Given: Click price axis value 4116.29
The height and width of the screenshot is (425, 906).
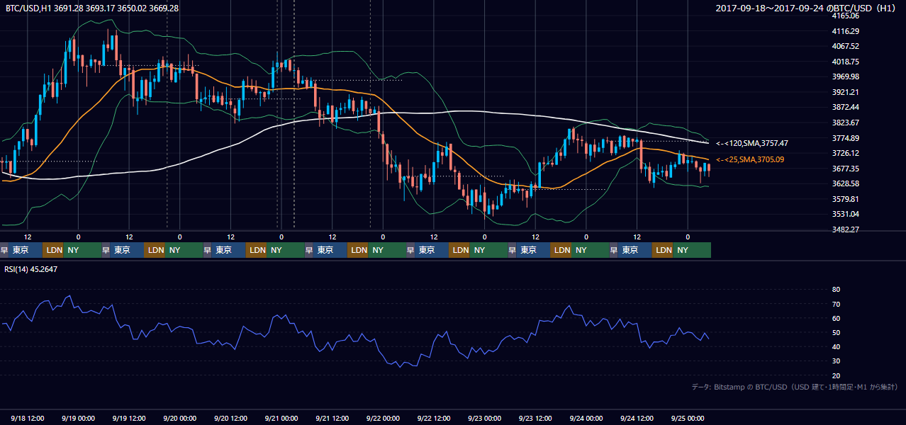Looking at the screenshot, I should click(x=845, y=31).
